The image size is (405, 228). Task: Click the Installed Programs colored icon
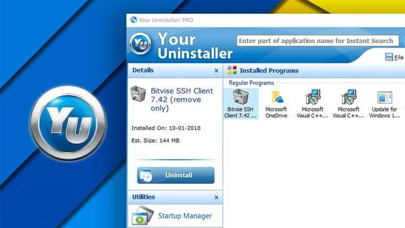click(x=232, y=70)
